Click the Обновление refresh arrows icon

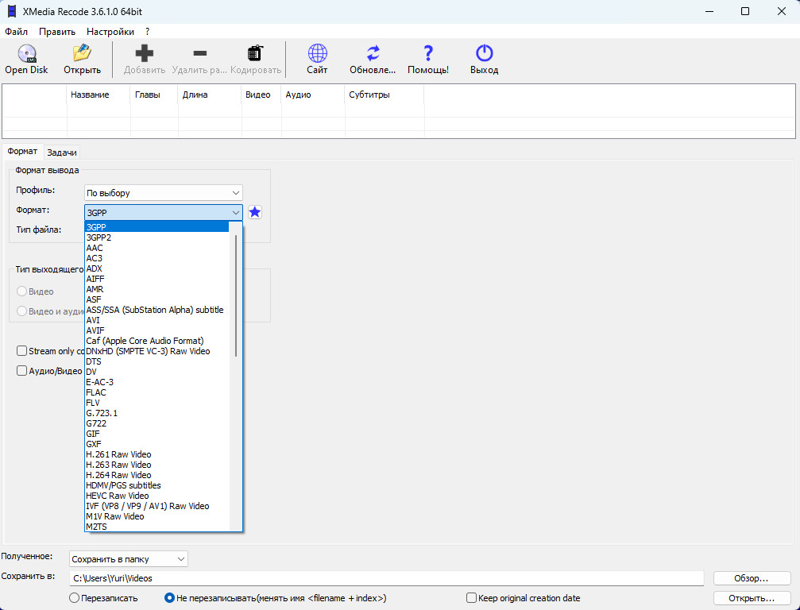pyautogui.click(x=373, y=53)
